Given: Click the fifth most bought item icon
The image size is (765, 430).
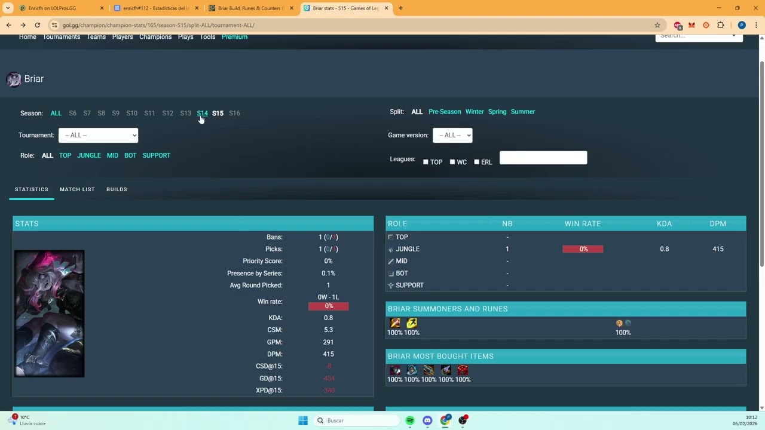Looking at the screenshot, I should (x=463, y=370).
